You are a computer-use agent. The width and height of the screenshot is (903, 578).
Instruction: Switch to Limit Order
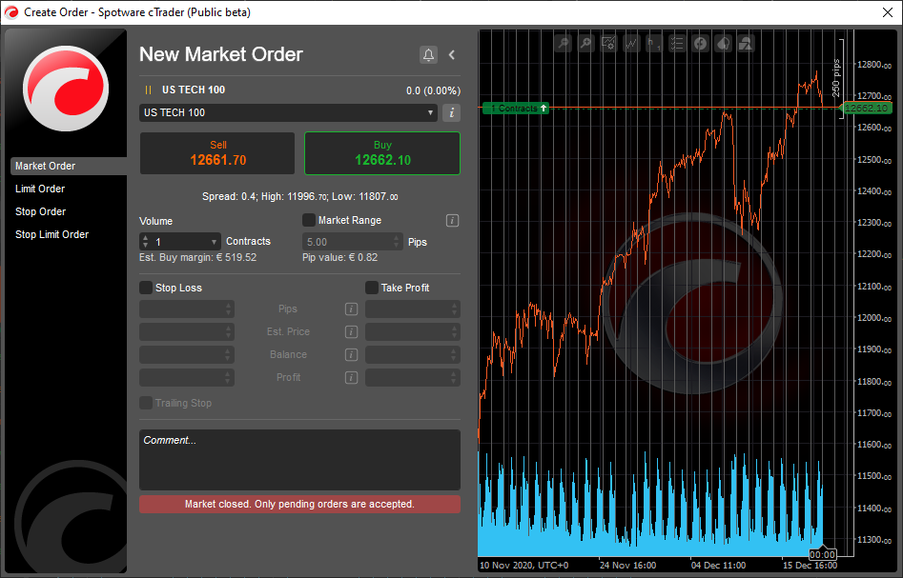[40, 189]
